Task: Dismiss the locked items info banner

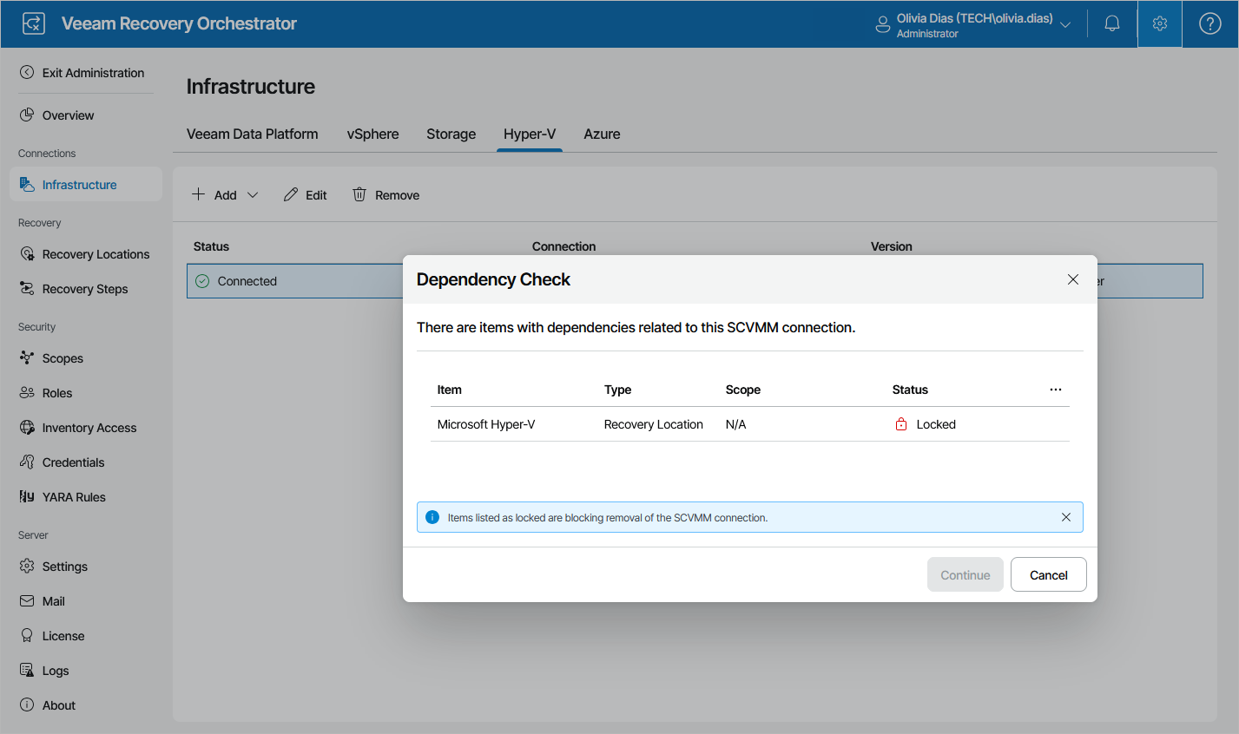Action: tap(1066, 517)
